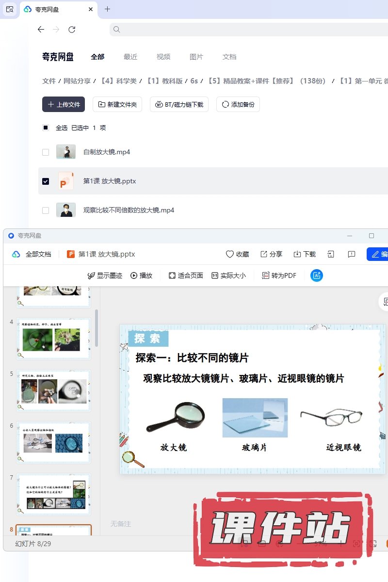Check the box for 自制放大镜.mp4

pos(46,152)
